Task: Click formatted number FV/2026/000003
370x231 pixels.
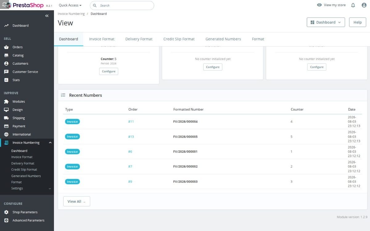Action: point(185,182)
